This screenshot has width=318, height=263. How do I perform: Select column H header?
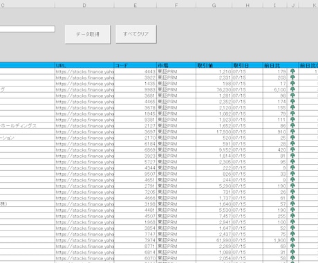point(247,5)
